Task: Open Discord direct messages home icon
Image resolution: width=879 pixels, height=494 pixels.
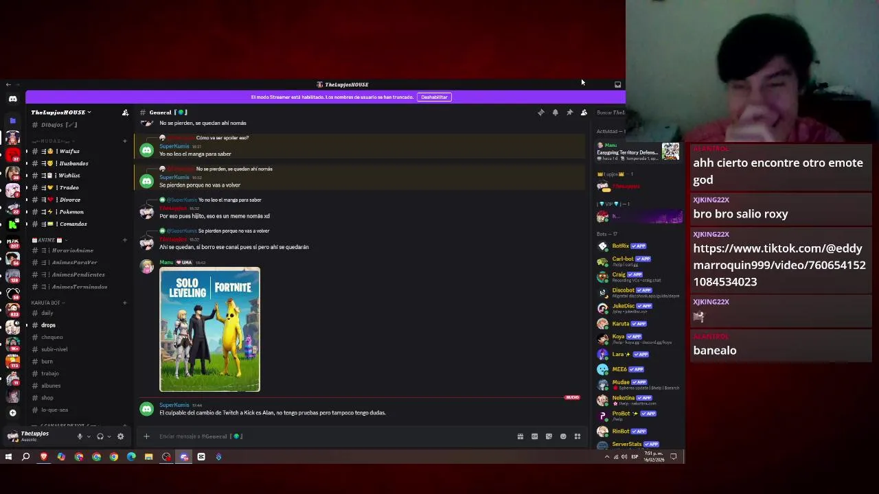Action: (x=12, y=99)
